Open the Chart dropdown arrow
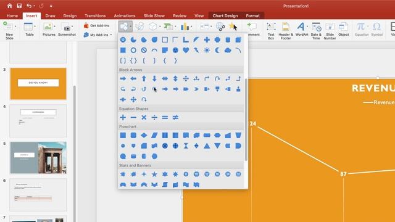Image resolution: width=395 pixels, height=222 pixels. (x=191, y=27)
